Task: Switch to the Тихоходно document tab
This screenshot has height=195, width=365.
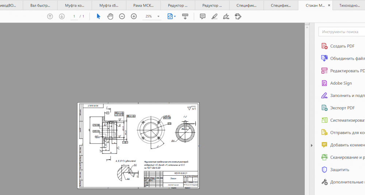Action: [350, 5]
